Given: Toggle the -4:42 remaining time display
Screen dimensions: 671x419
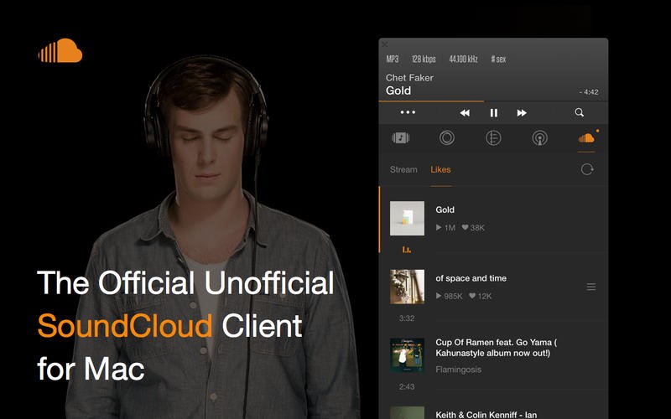Looking at the screenshot, I should click(x=589, y=92).
